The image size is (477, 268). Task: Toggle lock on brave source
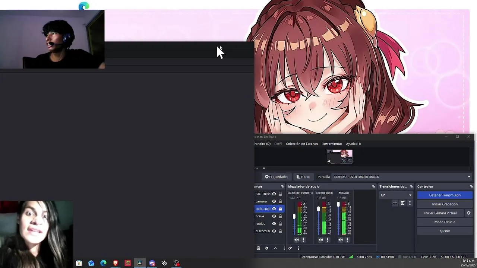click(x=280, y=216)
